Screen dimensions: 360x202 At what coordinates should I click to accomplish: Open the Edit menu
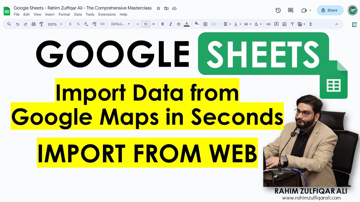26,14
